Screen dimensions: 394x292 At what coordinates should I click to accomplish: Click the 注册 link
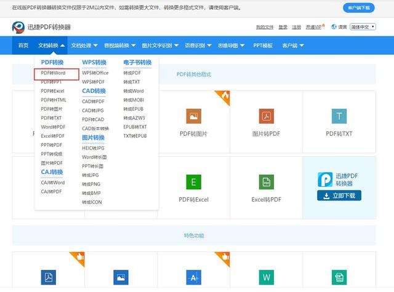[x=296, y=27]
